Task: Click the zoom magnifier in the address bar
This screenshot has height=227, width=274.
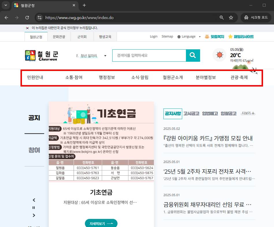Action: (221, 18)
